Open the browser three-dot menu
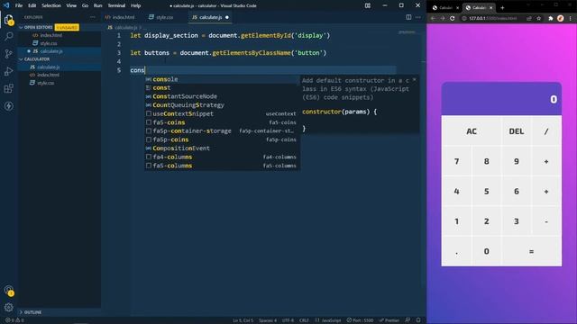 (571, 18)
